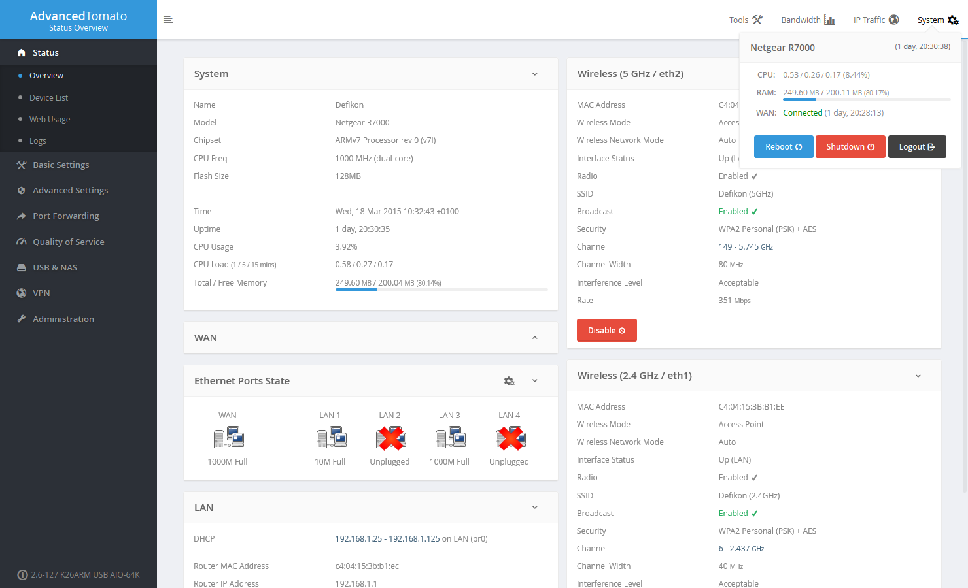Click the Port Forwarding arrow icon
The height and width of the screenshot is (588, 968).
(x=22, y=216)
